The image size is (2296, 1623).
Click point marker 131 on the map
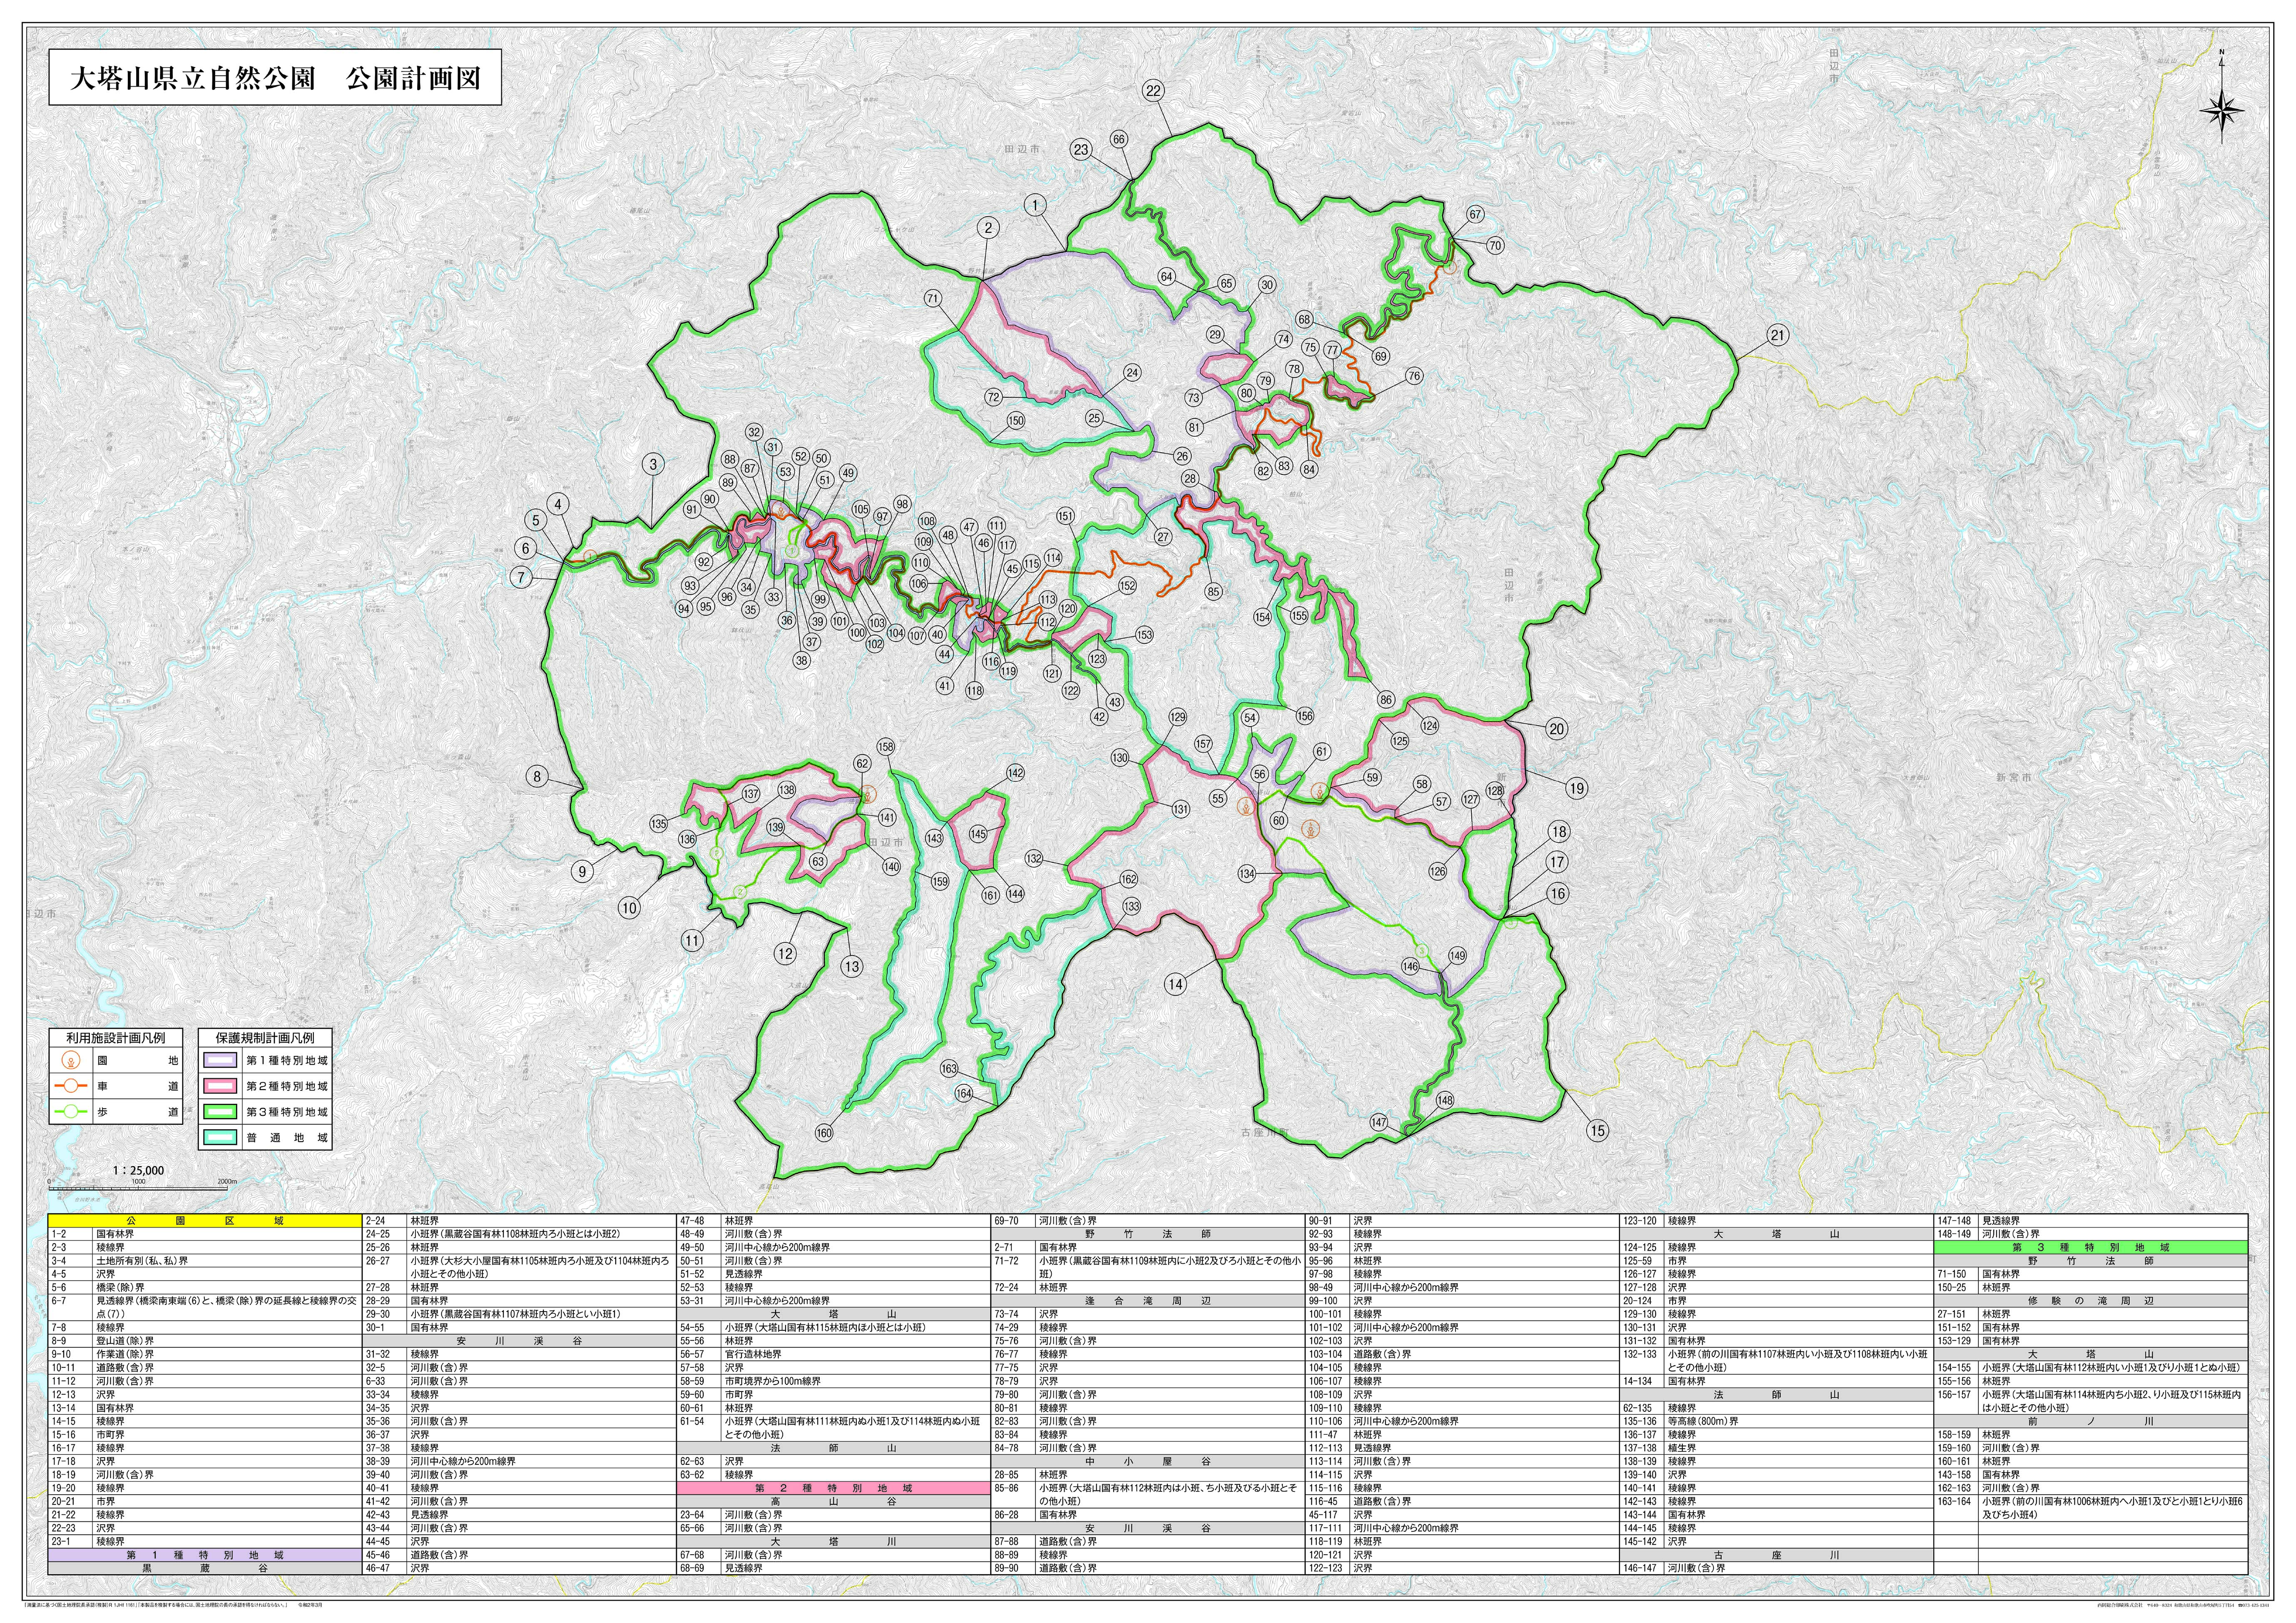coord(1181,809)
